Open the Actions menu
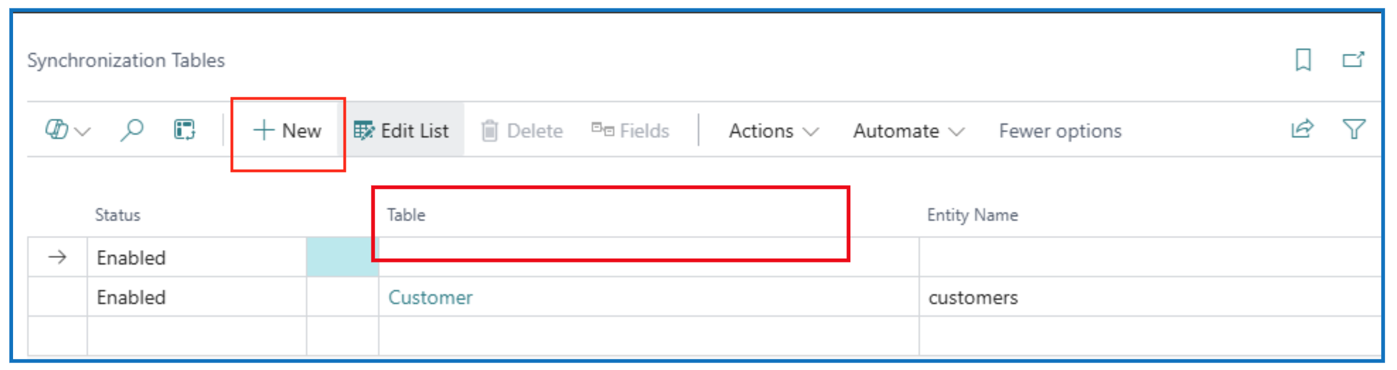 pyautogui.click(x=773, y=131)
